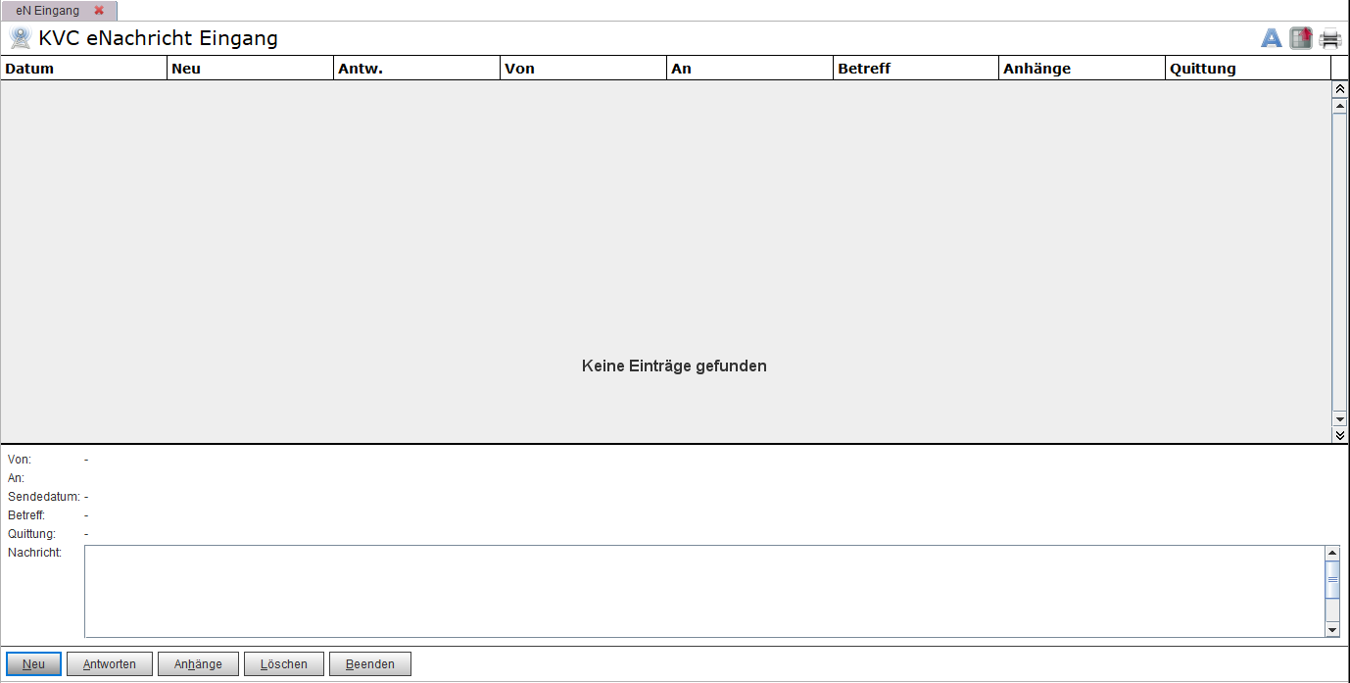This screenshot has width=1350, height=683.
Task: Click the An column header
Action: (750, 69)
